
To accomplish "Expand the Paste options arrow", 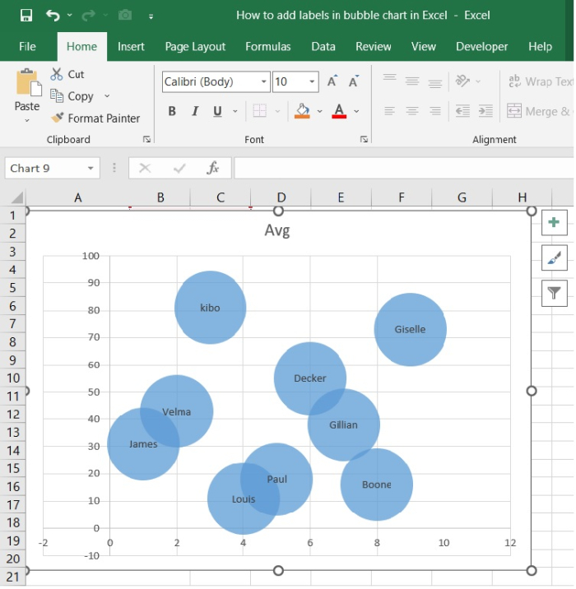I will click(27, 121).
